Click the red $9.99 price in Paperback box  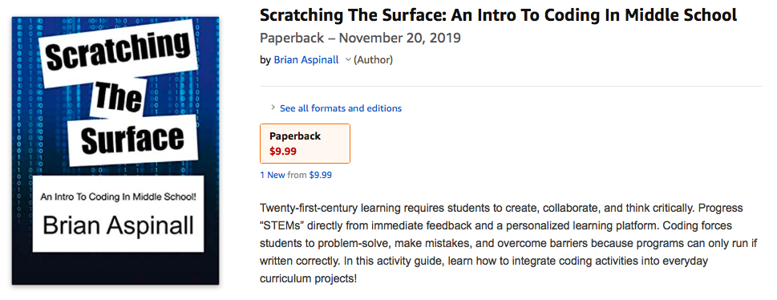click(283, 152)
